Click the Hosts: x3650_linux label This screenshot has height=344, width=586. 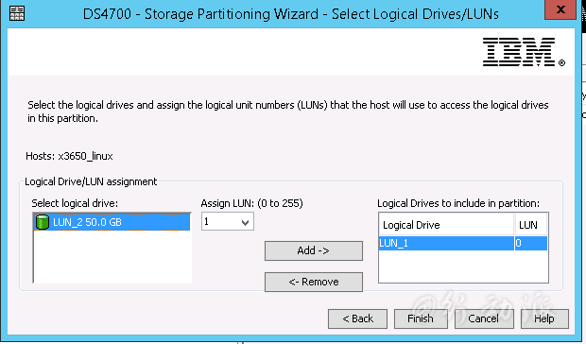point(69,156)
